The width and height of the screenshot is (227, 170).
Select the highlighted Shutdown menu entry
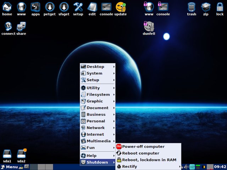click(98, 162)
